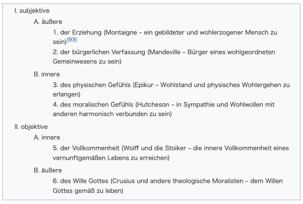Click 'B. äußere' under objektive
The image size is (303, 204).
coord(48,170)
